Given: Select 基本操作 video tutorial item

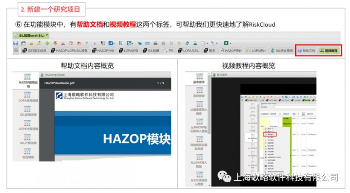Looking at the screenshot, I should (199, 79).
